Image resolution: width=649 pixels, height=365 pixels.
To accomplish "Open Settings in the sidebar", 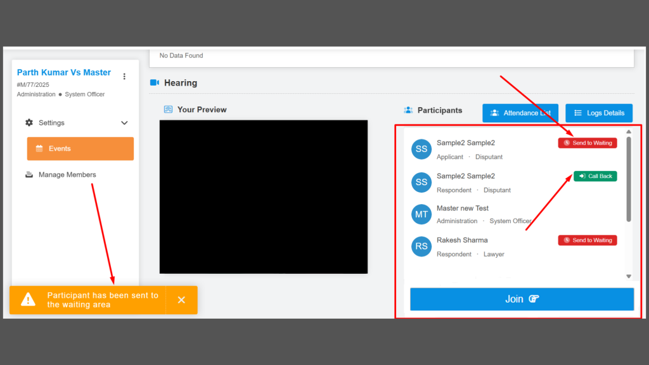I will pyautogui.click(x=51, y=123).
